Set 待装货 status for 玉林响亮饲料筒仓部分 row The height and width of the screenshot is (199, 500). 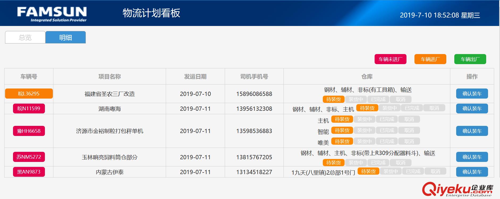tap(333, 163)
